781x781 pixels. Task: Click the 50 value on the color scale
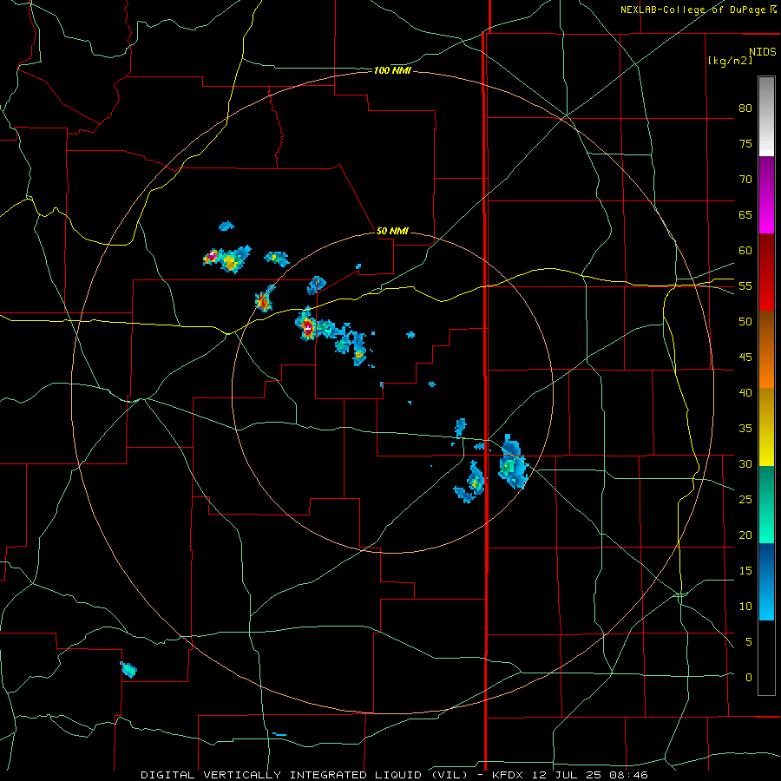[x=745, y=321]
